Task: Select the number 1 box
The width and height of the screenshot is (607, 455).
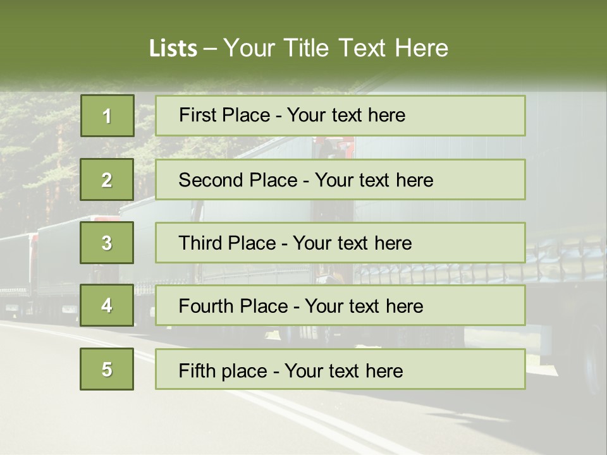Action: click(107, 116)
